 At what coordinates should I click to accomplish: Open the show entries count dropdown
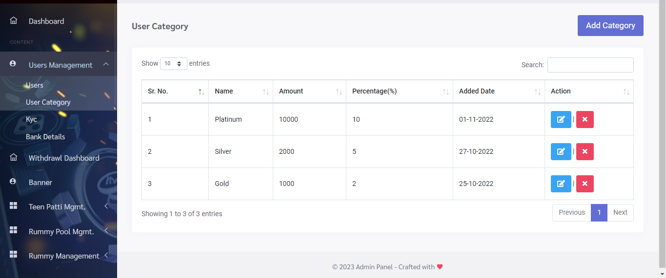(x=173, y=64)
